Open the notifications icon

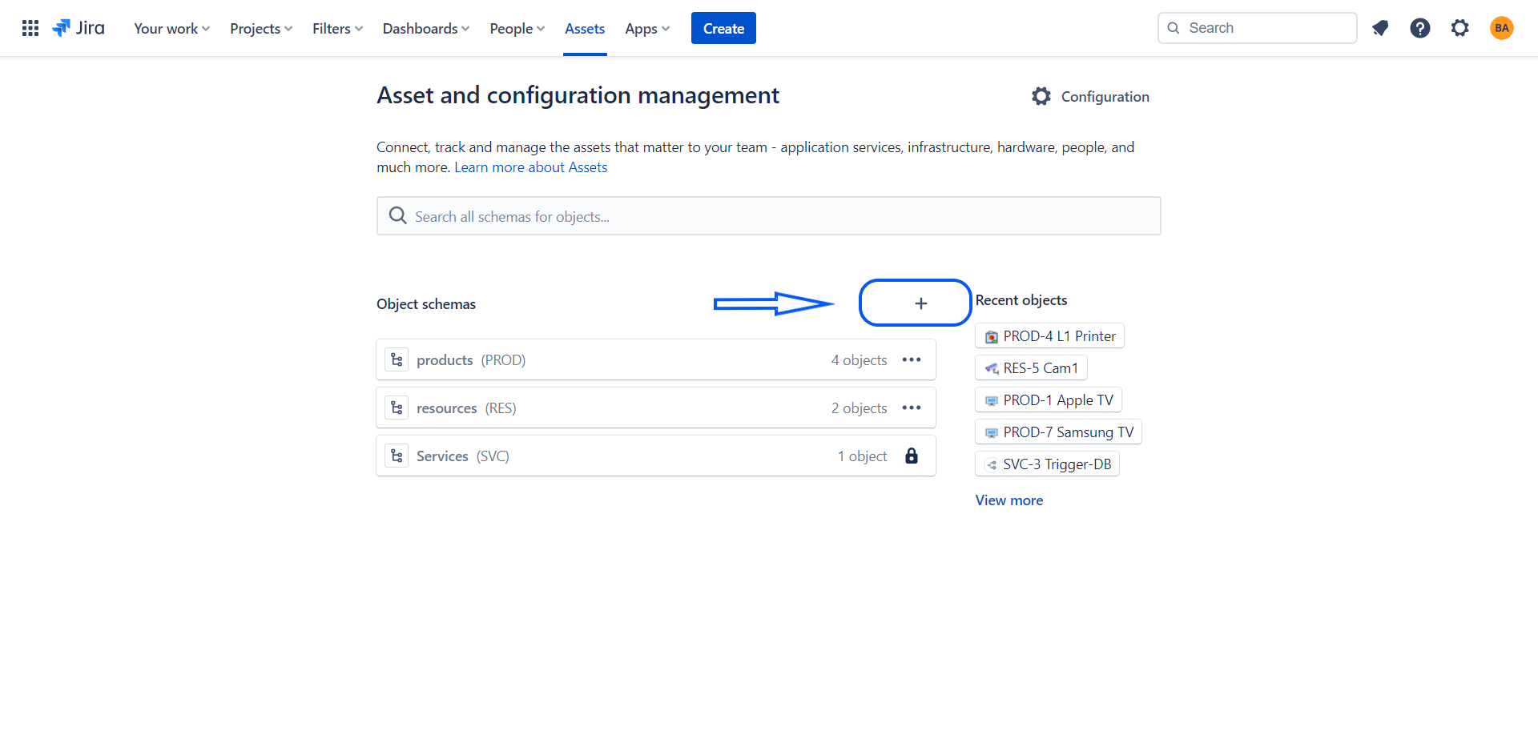point(1380,28)
